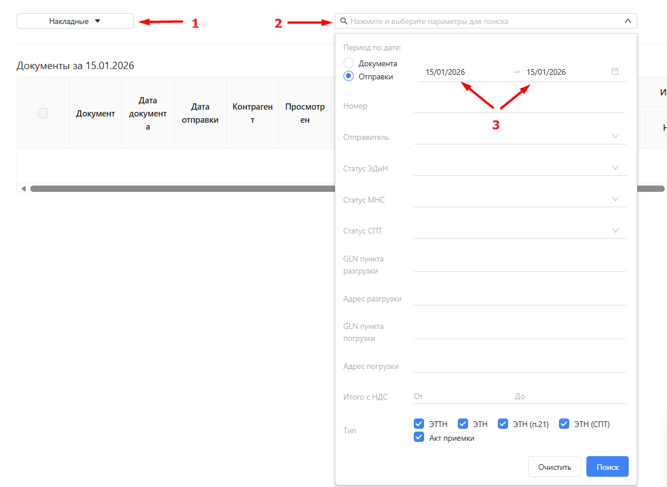Image resolution: width=667 pixels, height=487 pixels.
Task: Toggle the ЭТН (п.21) checkbox
Action: point(503,424)
